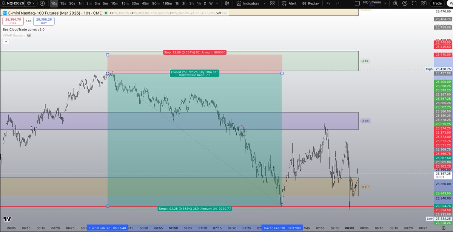Viewport: 453px width, 232px height.
Task: Click the Trade button
Action: point(437,3)
